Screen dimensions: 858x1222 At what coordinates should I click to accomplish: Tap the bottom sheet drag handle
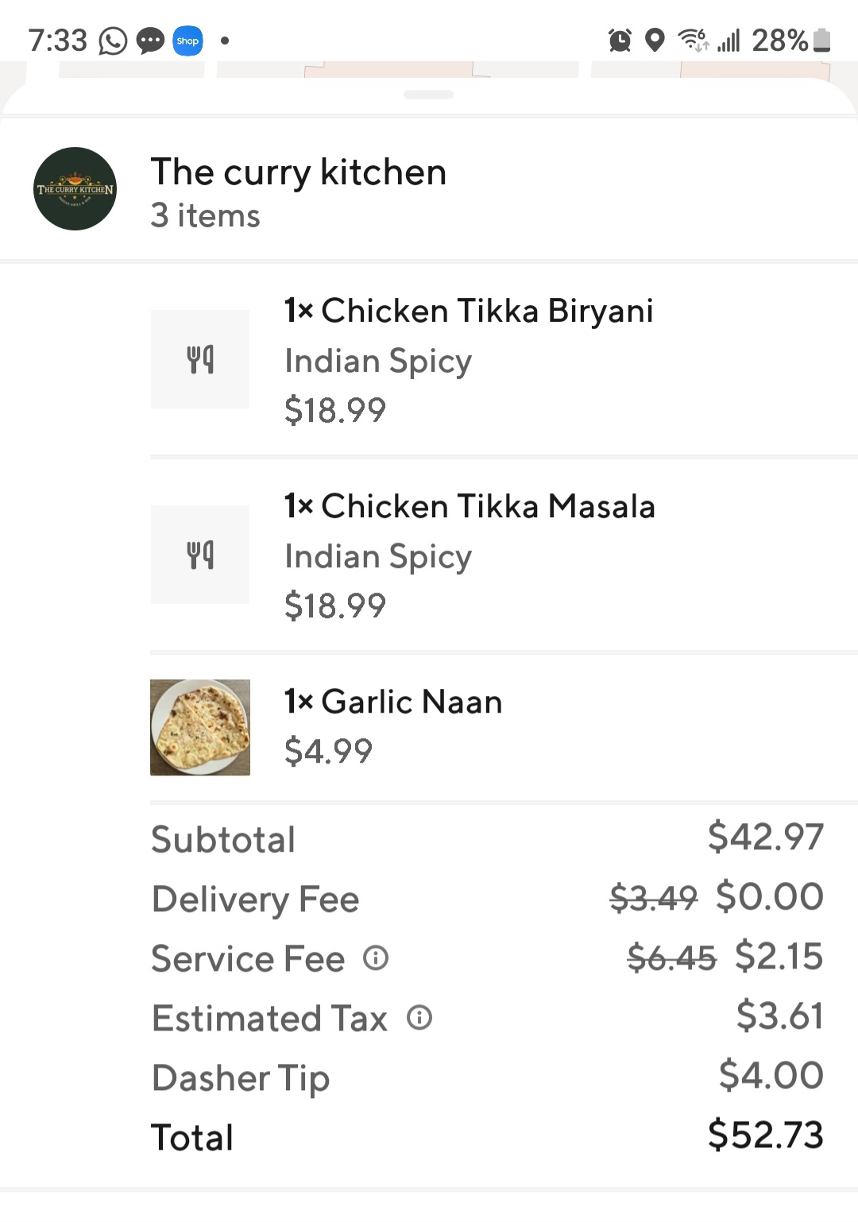pos(428,95)
